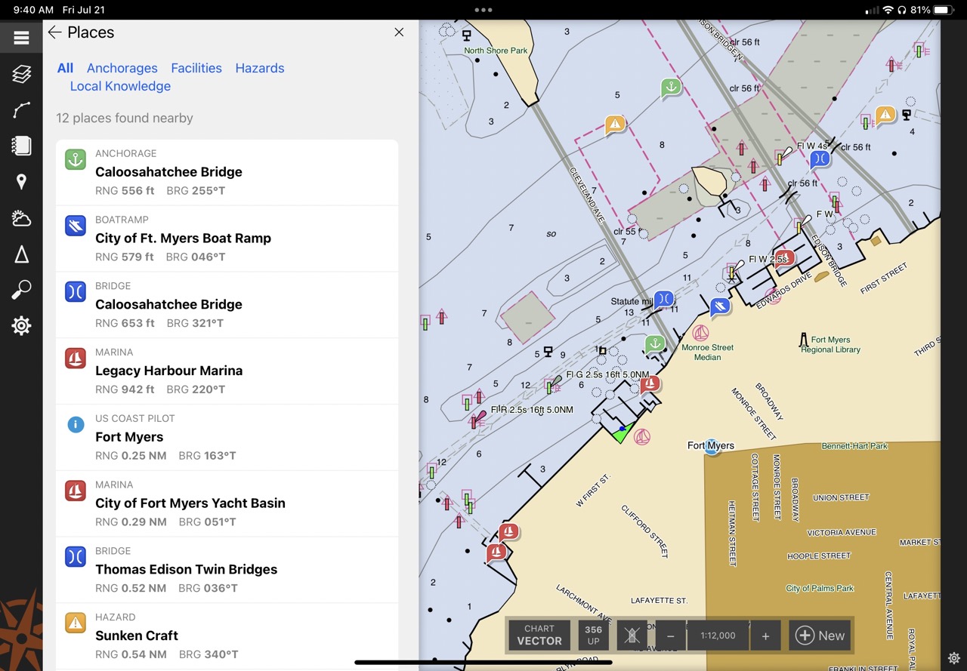
Task: Select the Local Knowledge filter
Action: [120, 86]
